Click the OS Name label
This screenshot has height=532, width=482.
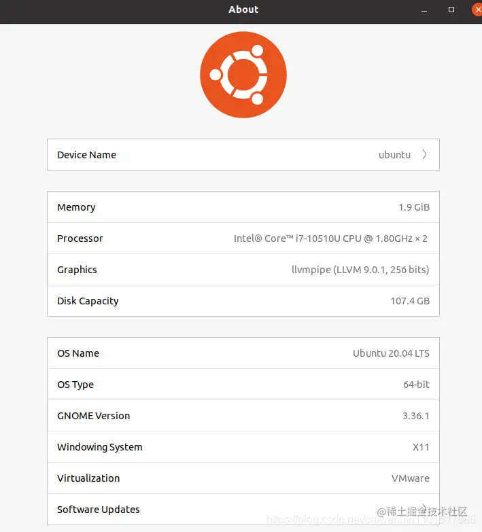(78, 353)
